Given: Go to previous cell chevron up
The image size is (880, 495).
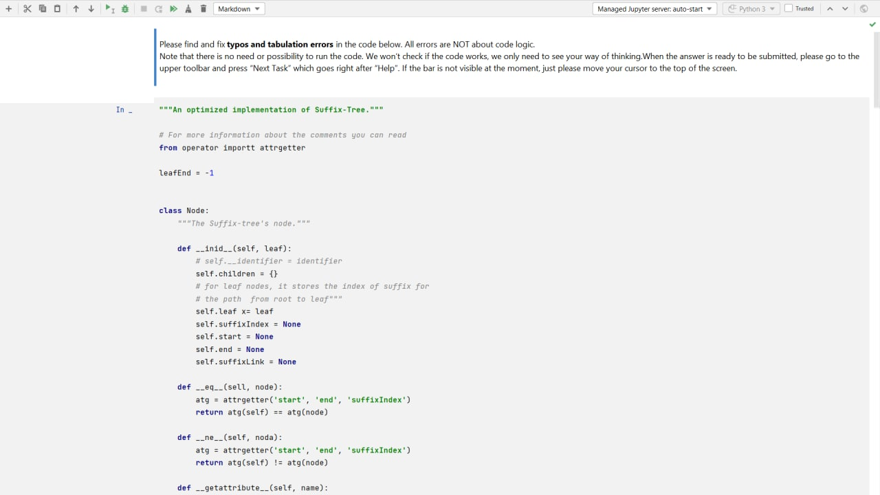Looking at the screenshot, I should [830, 9].
